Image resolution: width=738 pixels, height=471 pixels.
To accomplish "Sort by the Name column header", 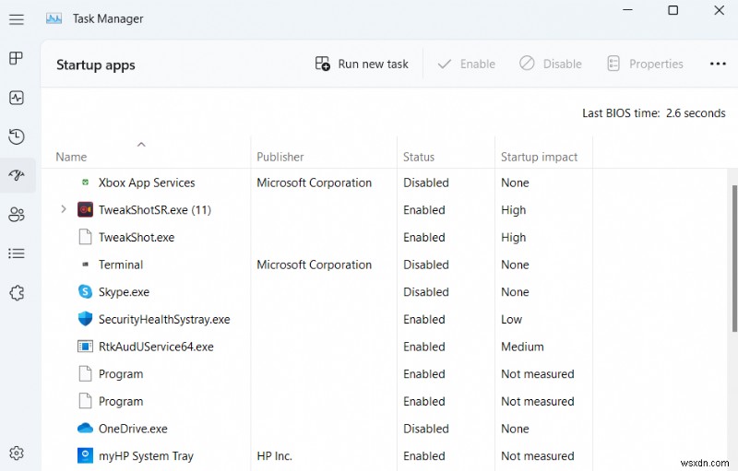I will 71,157.
